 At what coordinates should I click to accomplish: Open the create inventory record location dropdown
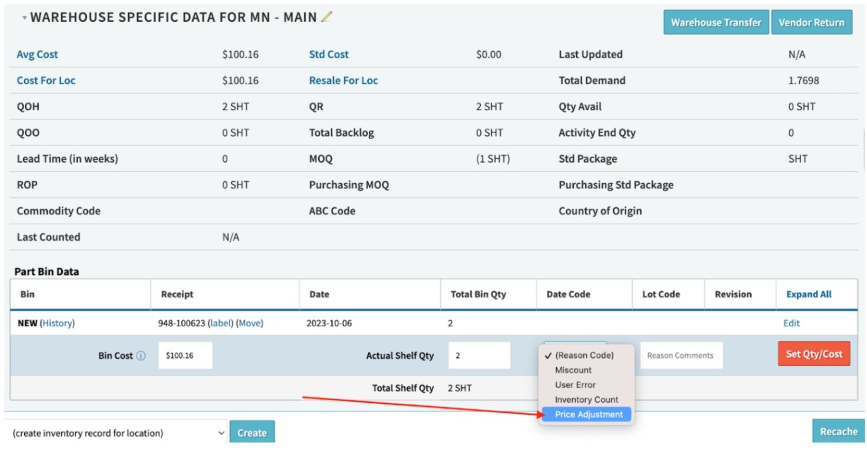pos(116,433)
